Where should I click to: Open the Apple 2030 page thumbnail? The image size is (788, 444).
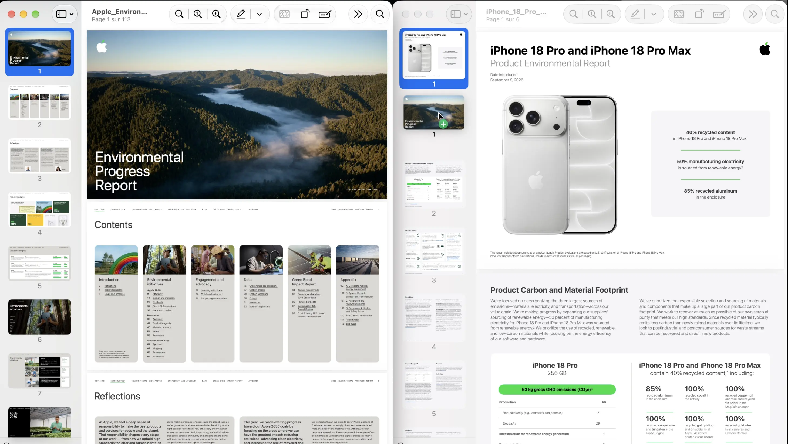(39, 422)
